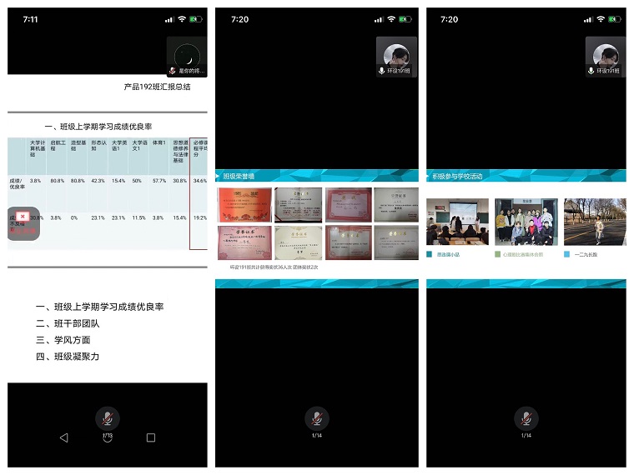Click the 班干部团队 agenda item
Image resolution: width=634 pixels, height=475 pixels.
coord(68,323)
